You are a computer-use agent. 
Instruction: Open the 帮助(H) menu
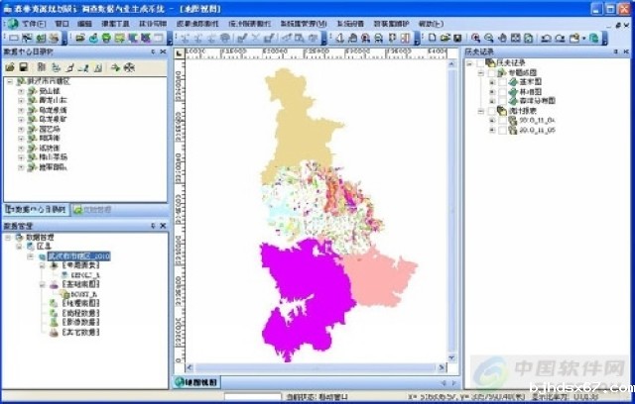(427, 21)
